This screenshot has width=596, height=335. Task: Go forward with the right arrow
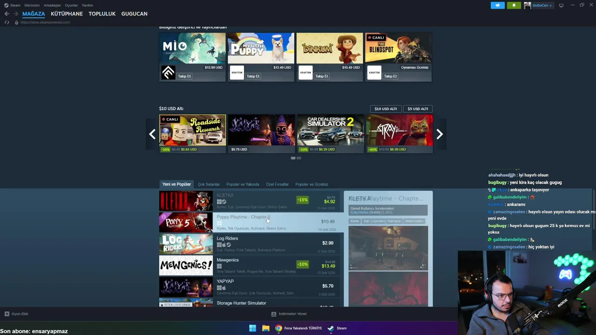coord(16,14)
